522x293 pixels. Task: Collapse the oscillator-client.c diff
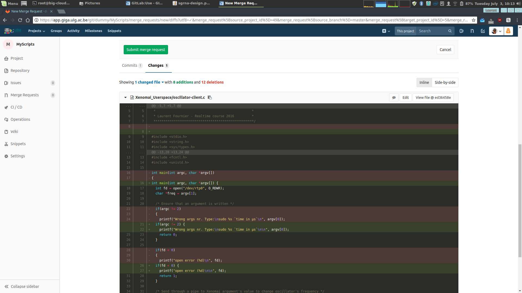pos(125,97)
